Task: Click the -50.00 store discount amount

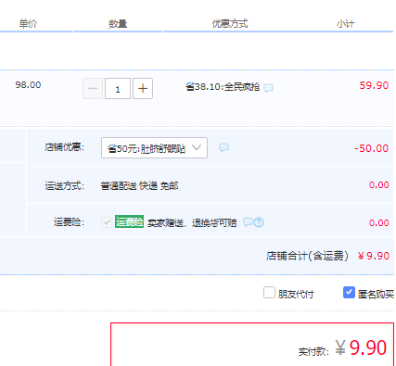Action: (x=372, y=148)
